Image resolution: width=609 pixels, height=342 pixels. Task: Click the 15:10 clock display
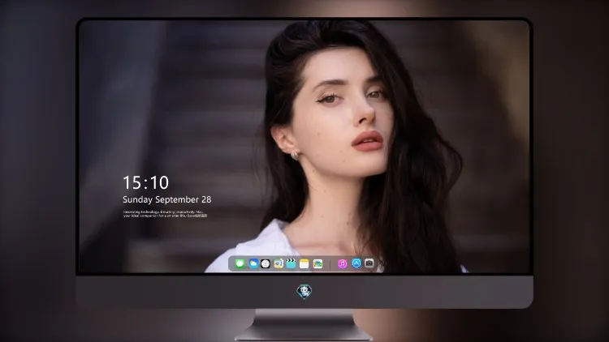click(x=145, y=182)
